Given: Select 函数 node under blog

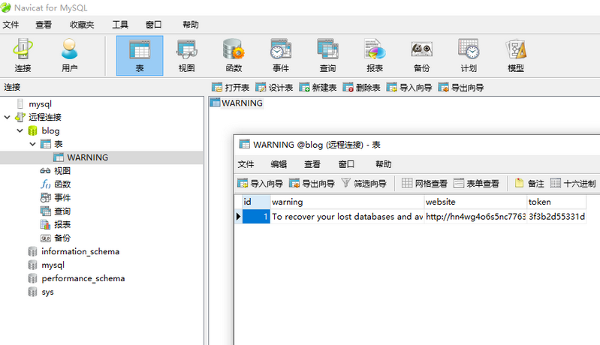Looking at the screenshot, I should (62, 184).
